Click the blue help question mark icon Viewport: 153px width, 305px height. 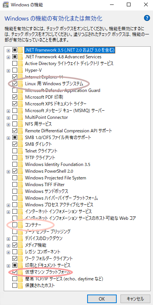(x=147, y=18)
